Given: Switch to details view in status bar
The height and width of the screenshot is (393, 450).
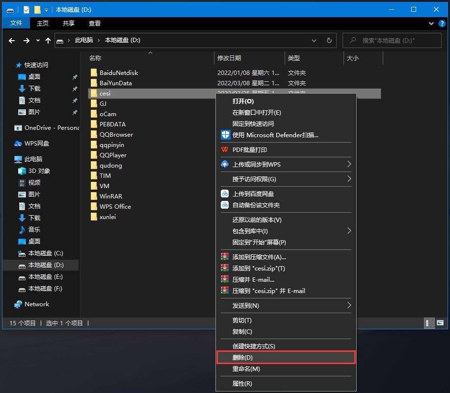Looking at the screenshot, I should click(x=428, y=323).
